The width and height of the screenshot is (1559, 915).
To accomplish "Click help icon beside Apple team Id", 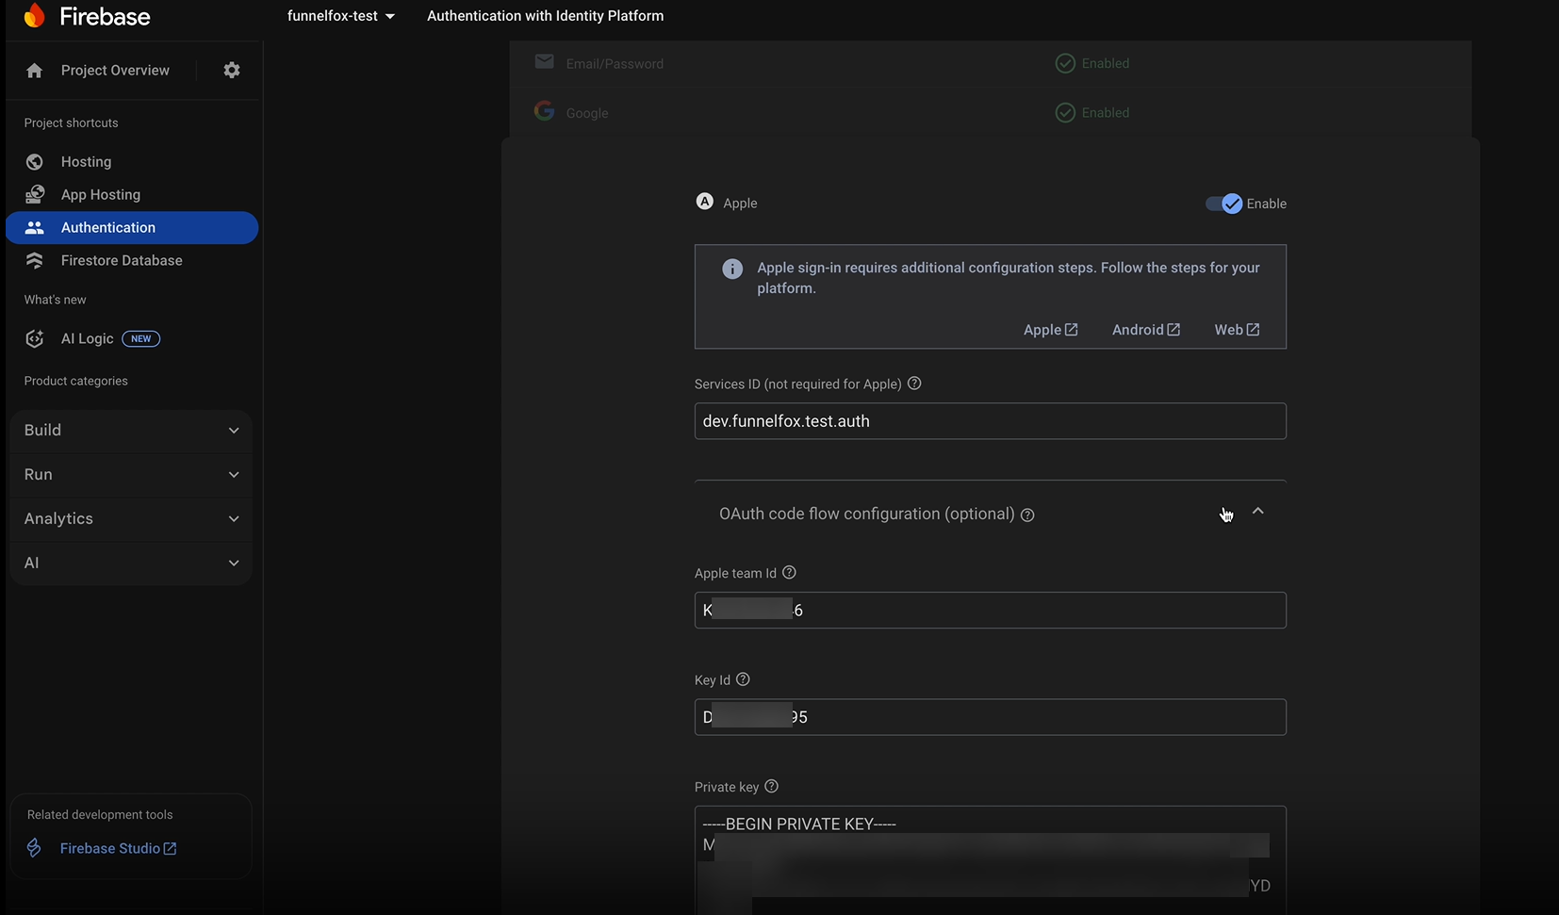I will [x=790, y=572].
